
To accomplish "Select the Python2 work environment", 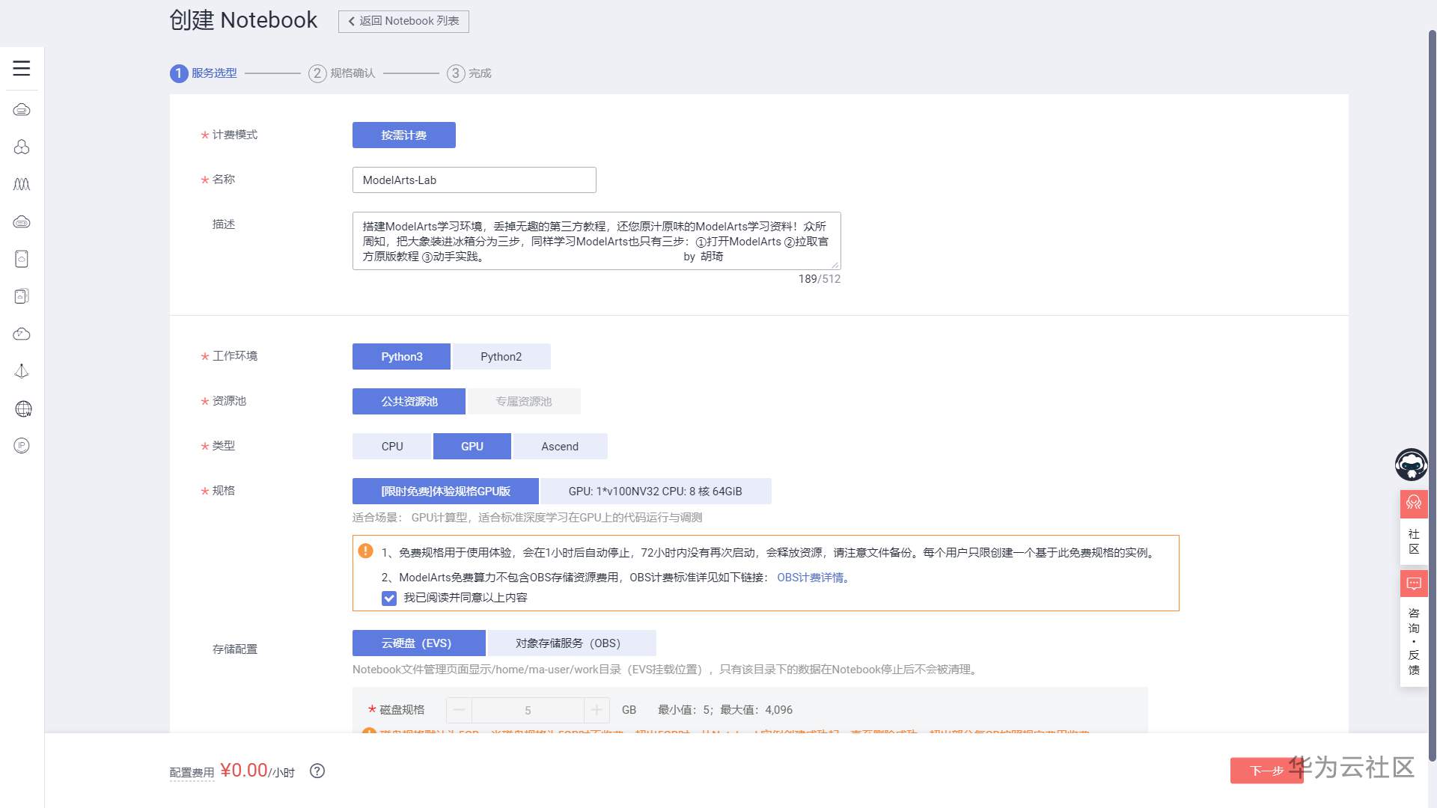I will pyautogui.click(x=501, y=357).
